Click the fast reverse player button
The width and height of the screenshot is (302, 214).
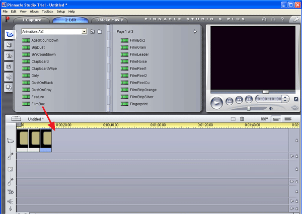pyautogui.click(x=239, y=100)
